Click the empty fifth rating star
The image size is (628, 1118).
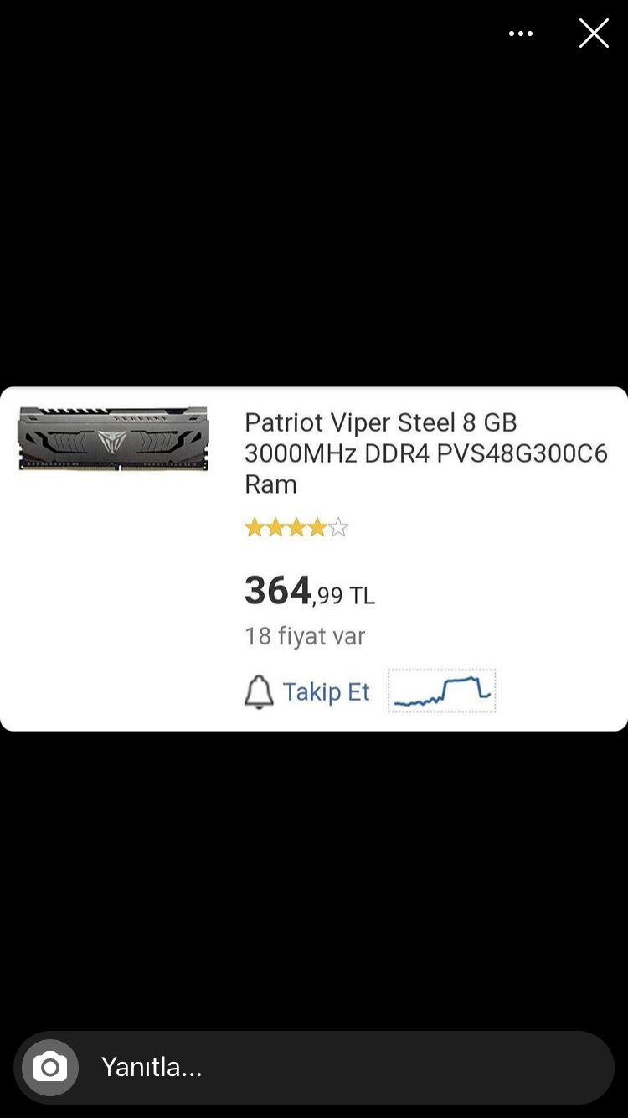338,528
